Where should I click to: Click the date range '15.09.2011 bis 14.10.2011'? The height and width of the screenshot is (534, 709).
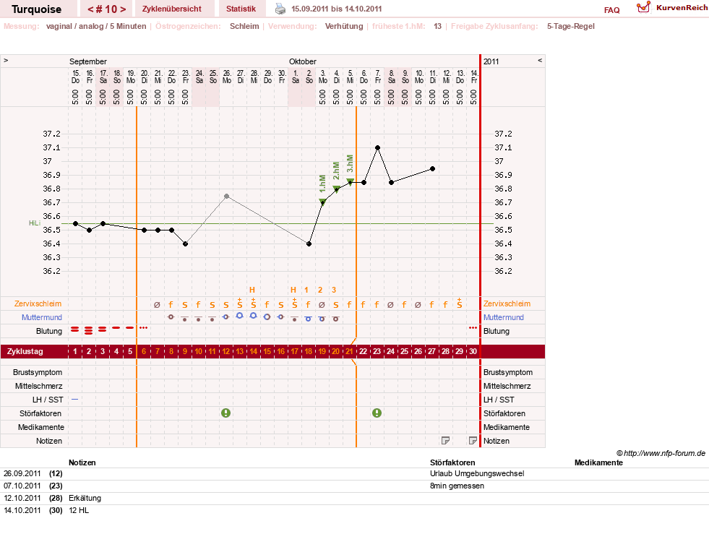click(x=336, y=9)
